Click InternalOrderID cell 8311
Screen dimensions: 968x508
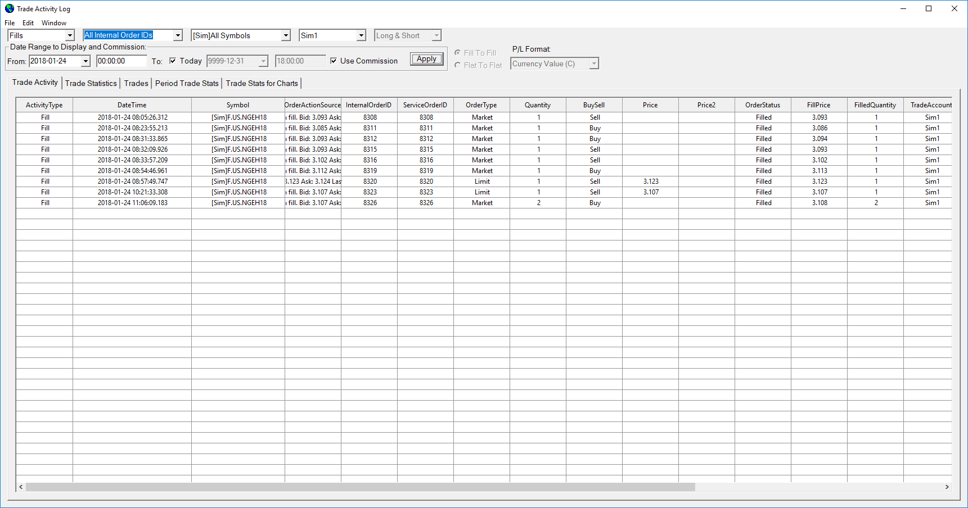370,128
